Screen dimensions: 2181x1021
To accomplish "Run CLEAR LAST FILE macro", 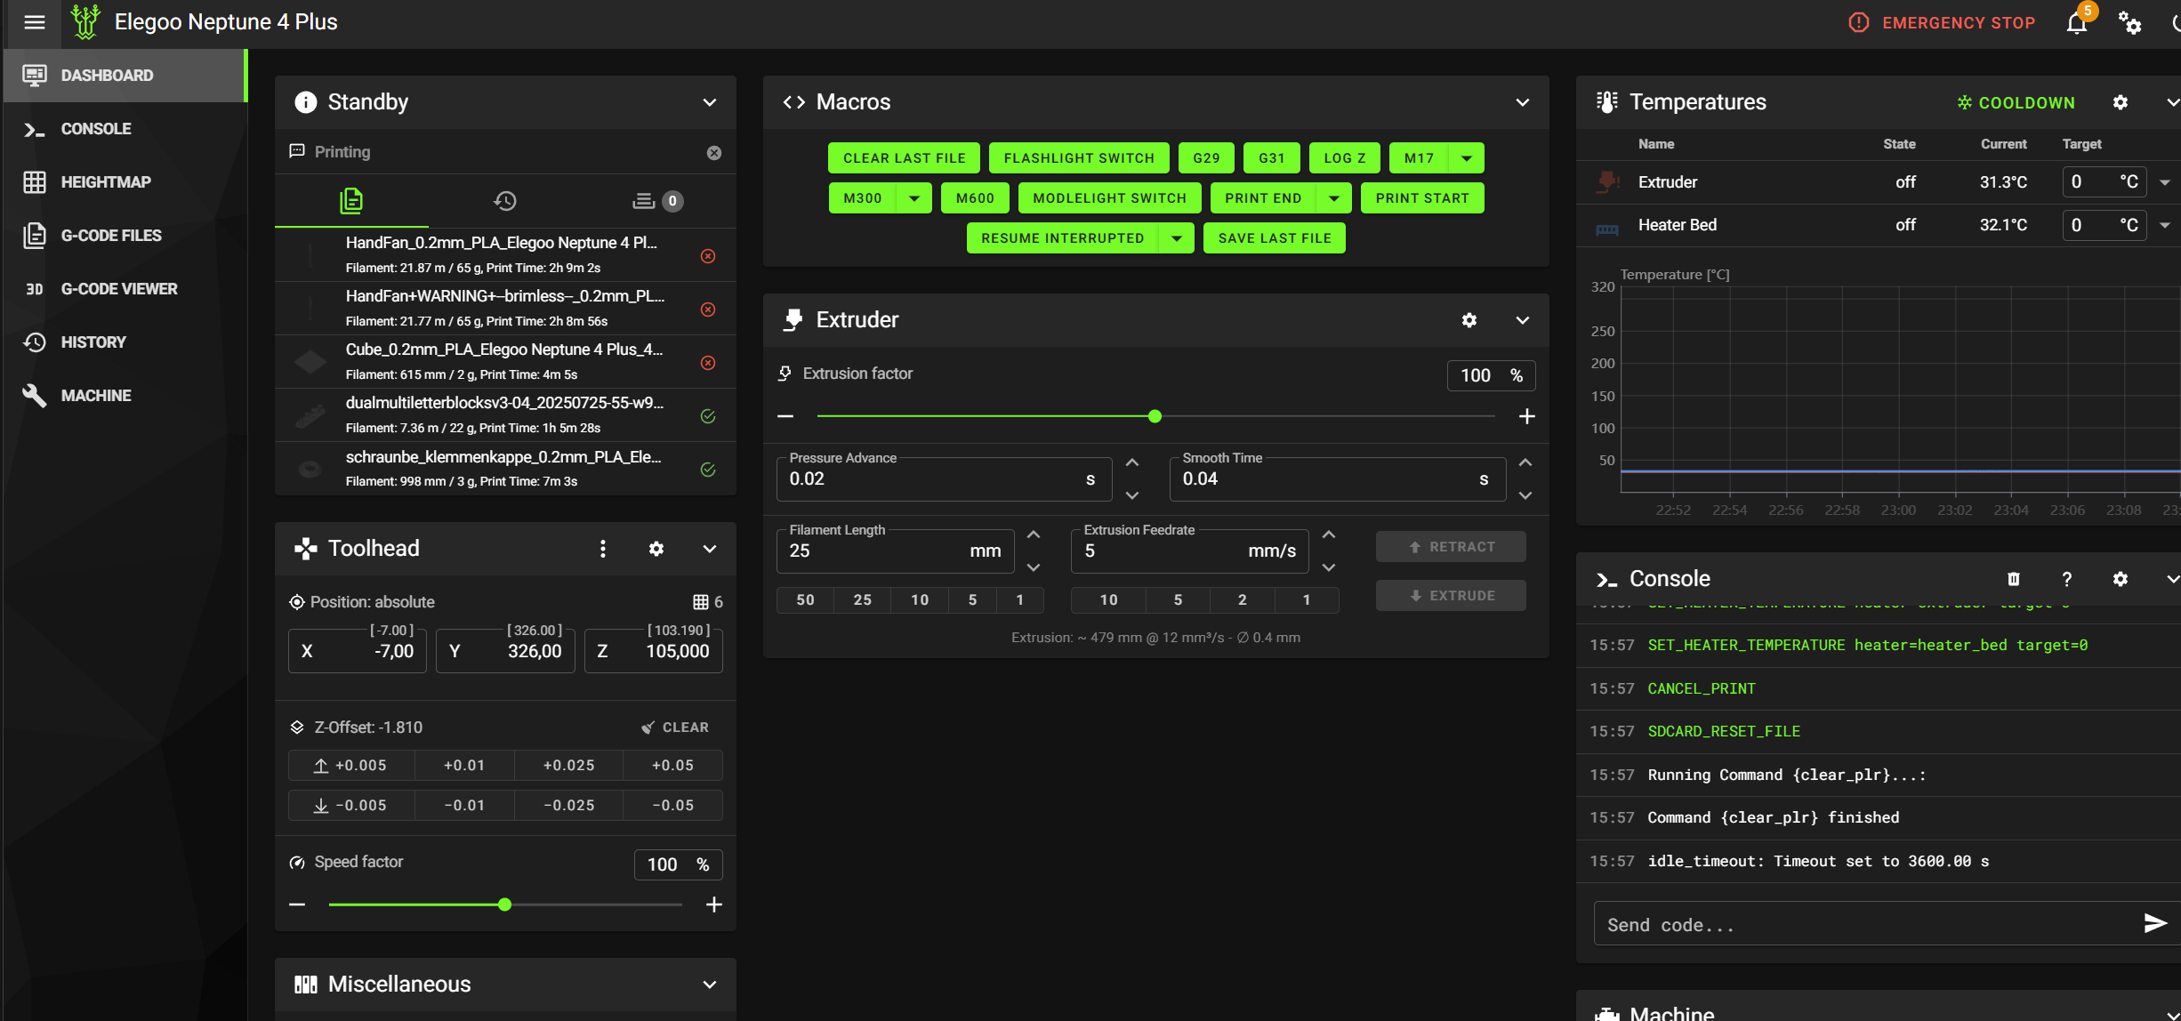I will coord(904,158).
